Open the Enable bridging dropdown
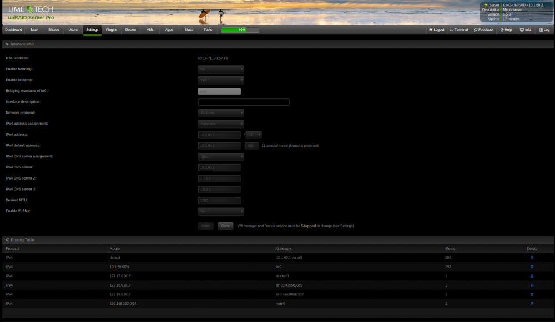 click(221, 80)
